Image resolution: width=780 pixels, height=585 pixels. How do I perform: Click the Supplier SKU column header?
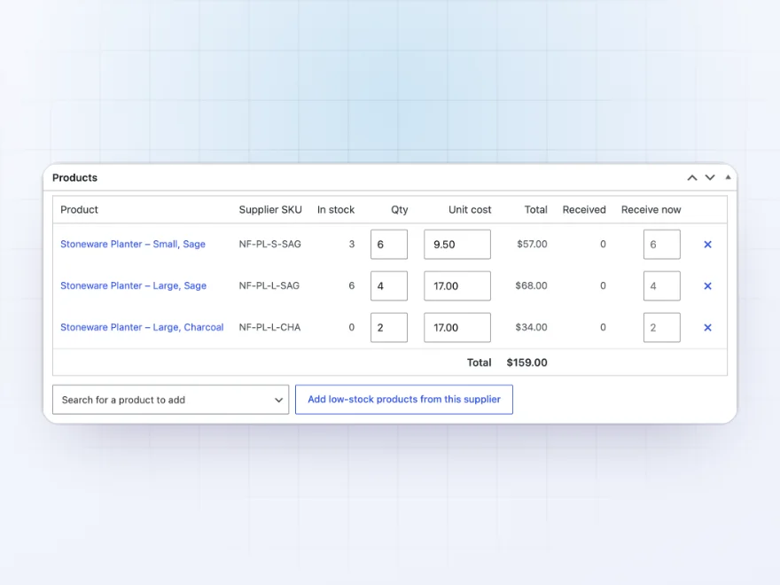click(x=270, y=210)
